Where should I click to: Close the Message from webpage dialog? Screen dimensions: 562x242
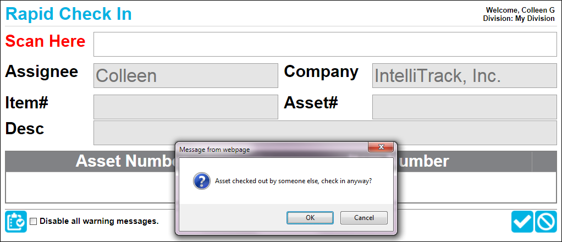click(x=381, y=147)
